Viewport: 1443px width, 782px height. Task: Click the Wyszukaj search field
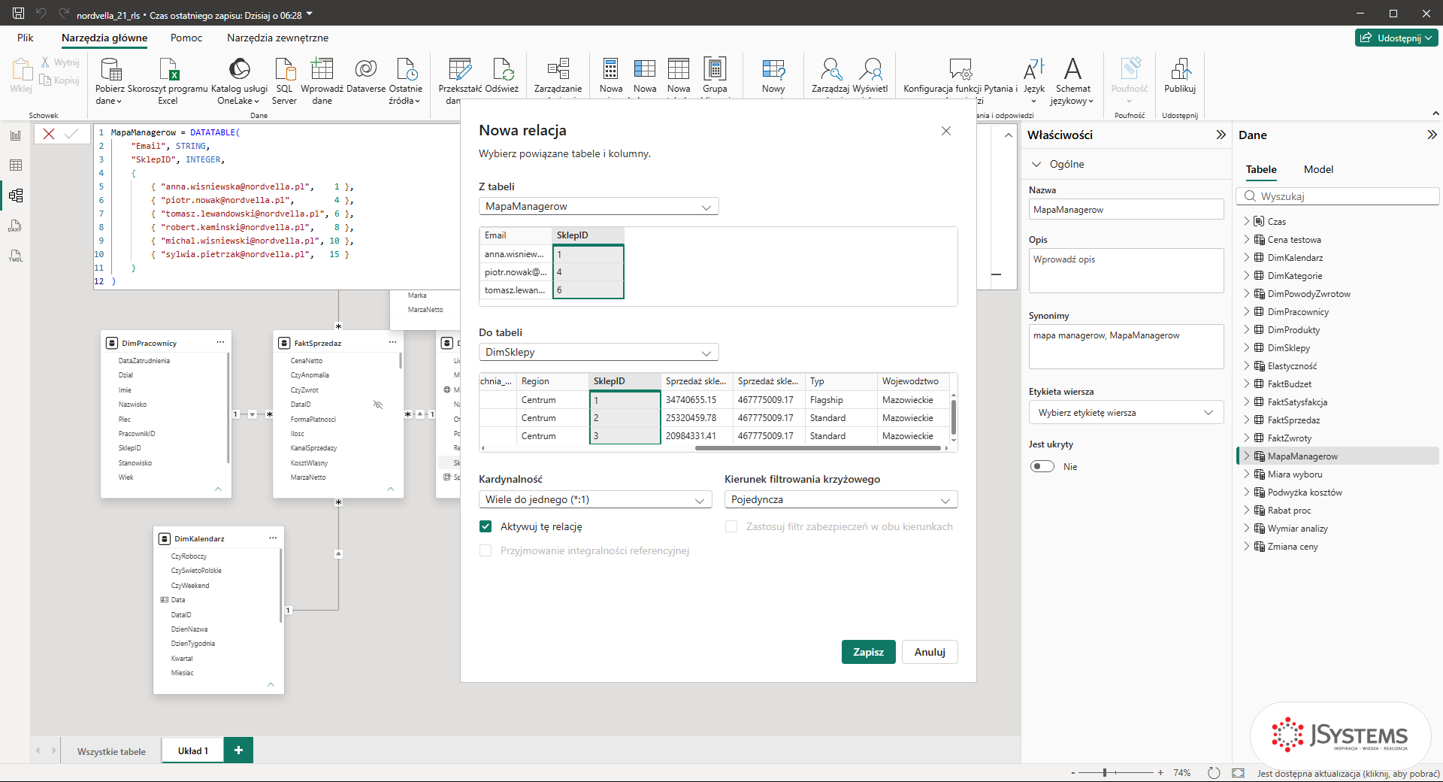click(1338, 196)
